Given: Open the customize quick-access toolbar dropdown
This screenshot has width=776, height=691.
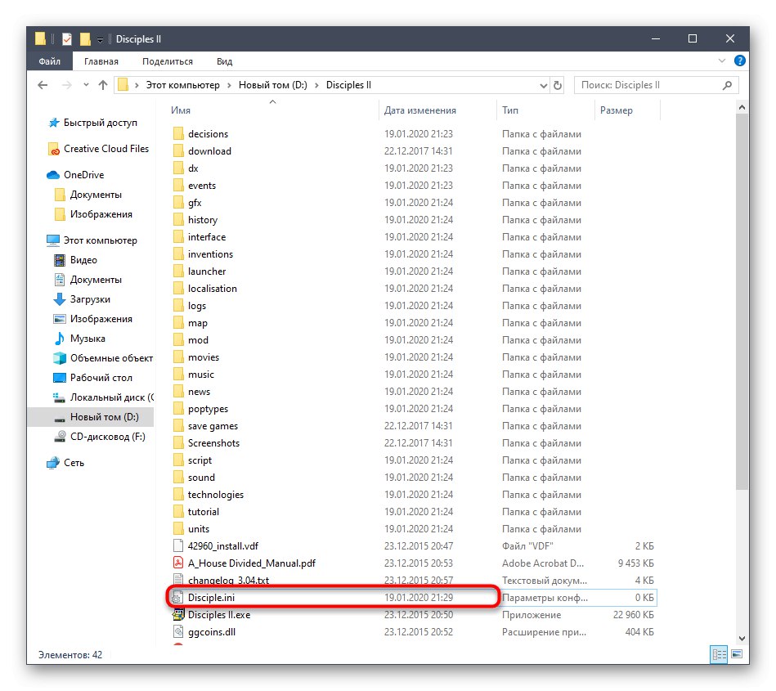Looking at the screenshot, I should (100, 39).
